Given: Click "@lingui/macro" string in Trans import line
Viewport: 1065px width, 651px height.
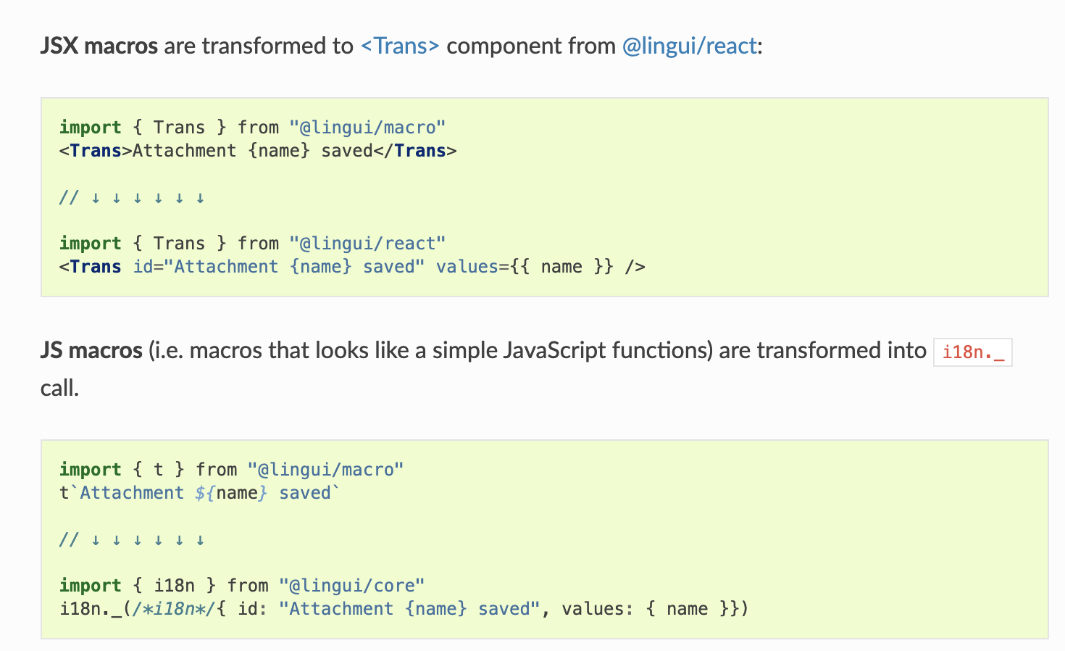Looking at the screenshot, I should point(367,128).
